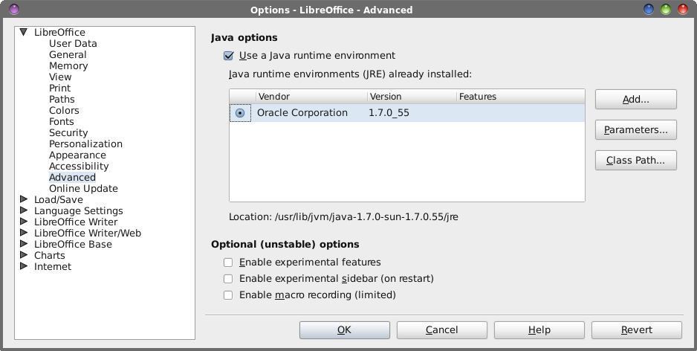Click the purple window menu orb icon
Screen dimensions: 697x351
coord(14,10)
